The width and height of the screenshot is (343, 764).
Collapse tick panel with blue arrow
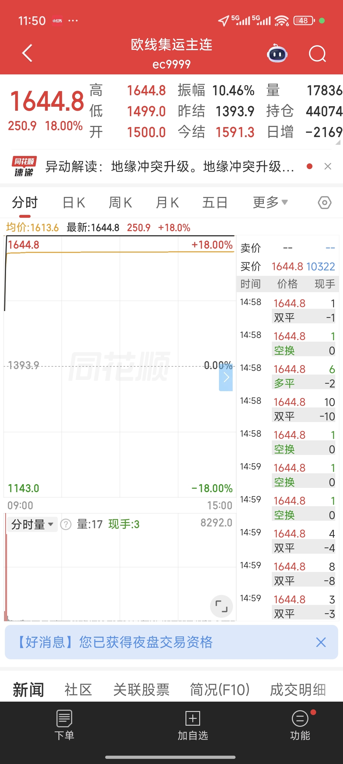(226, 377)
